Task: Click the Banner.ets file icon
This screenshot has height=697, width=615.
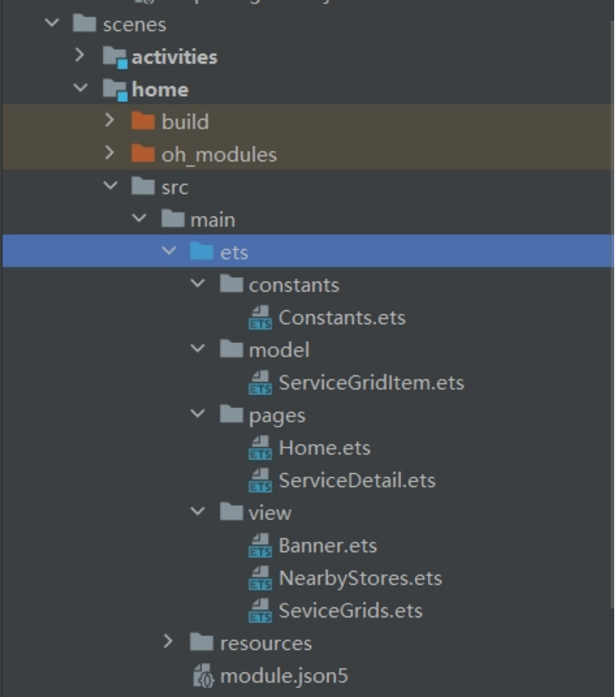Action: [x=260, y=546]
